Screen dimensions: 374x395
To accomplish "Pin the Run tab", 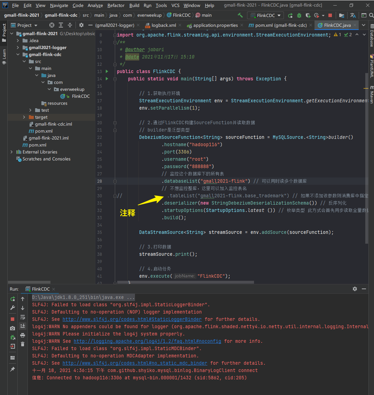I will coord(13,369).
